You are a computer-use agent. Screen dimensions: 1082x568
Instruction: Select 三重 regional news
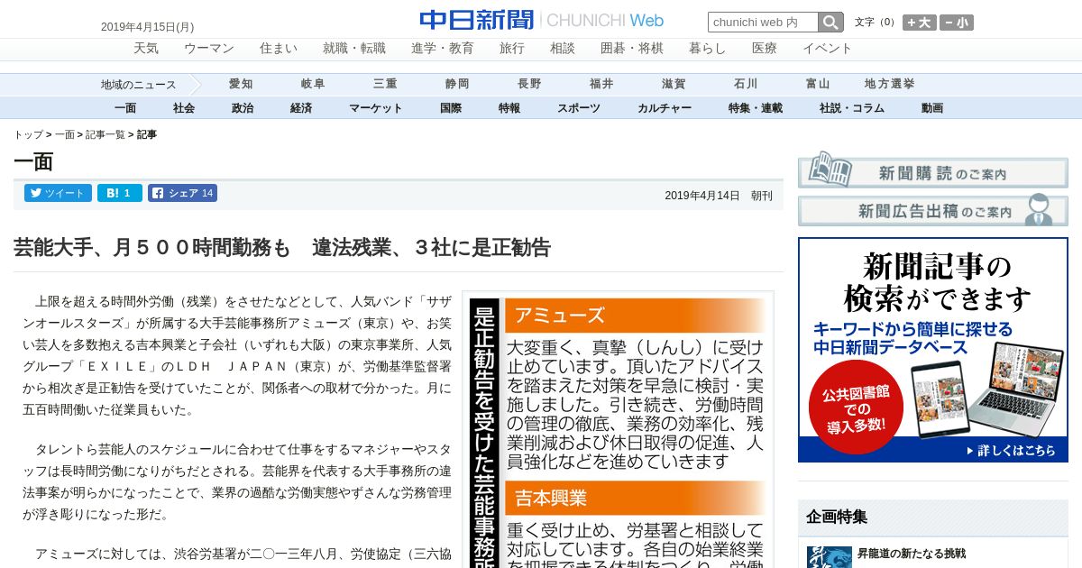tap(385, 84)
